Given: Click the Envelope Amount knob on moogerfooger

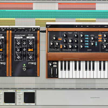Looking at the screenshot, I should click(x=18, y=43).
